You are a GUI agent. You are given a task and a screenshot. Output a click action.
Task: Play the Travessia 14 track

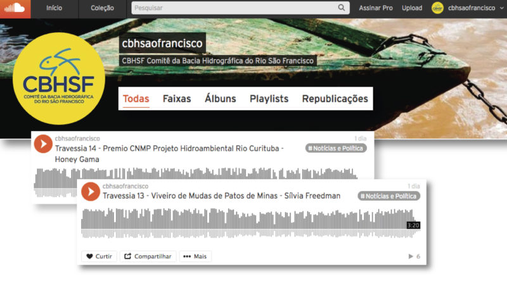click(x=43, y=143)
